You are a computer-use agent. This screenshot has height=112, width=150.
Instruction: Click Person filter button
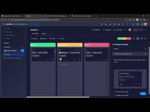click(44, 39)
